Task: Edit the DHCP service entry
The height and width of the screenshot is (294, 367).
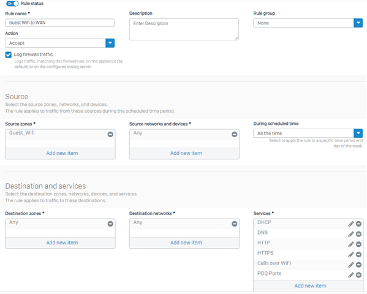Action: pyautogui.click(x=351, y=224)
